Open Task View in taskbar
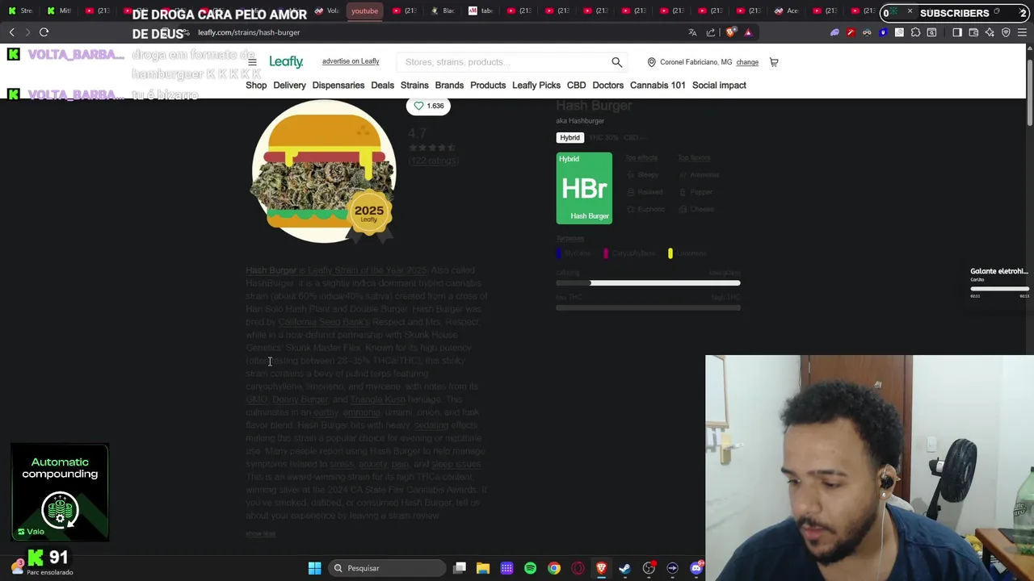 (460, 568)
